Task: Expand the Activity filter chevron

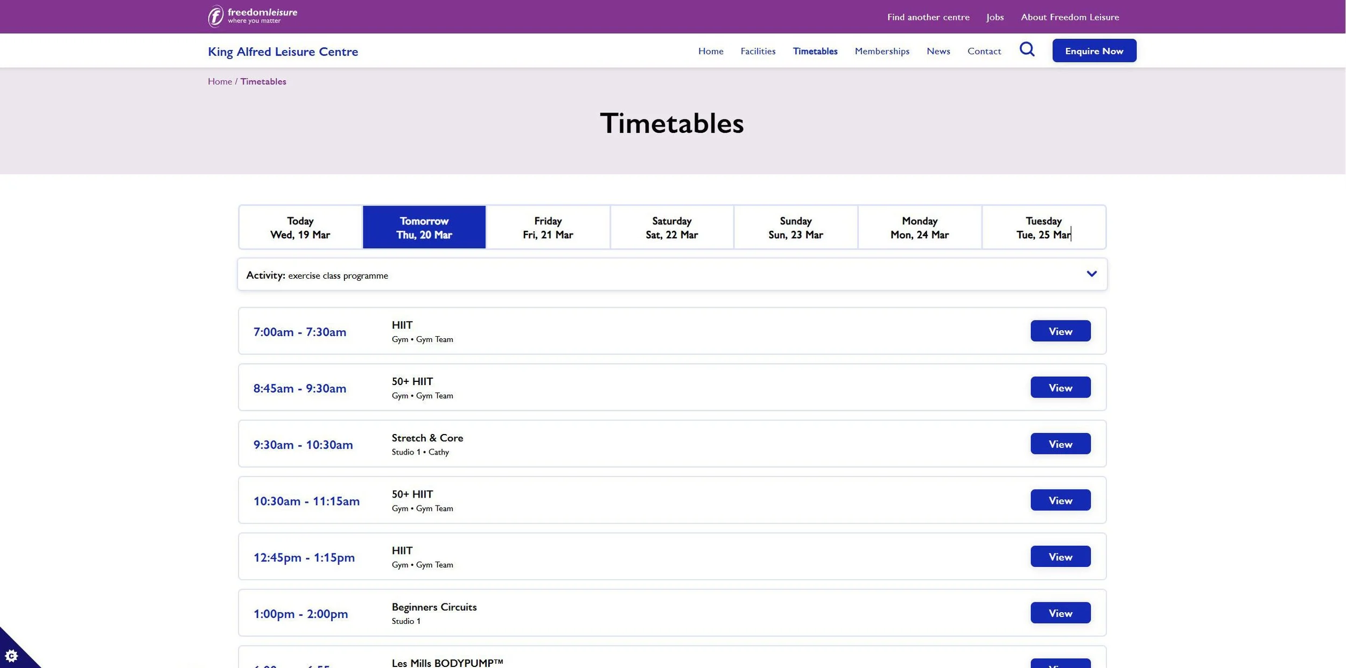Action: pos(1091,274)
